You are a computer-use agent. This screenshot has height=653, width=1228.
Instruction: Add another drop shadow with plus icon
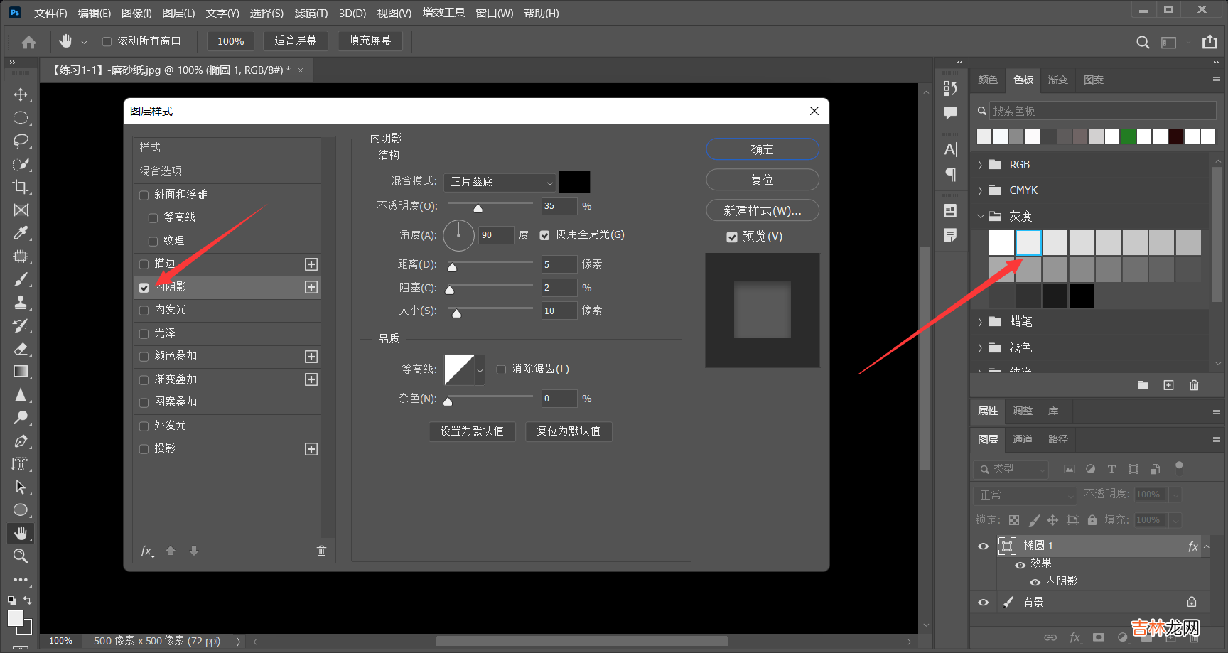pos(311,449)
